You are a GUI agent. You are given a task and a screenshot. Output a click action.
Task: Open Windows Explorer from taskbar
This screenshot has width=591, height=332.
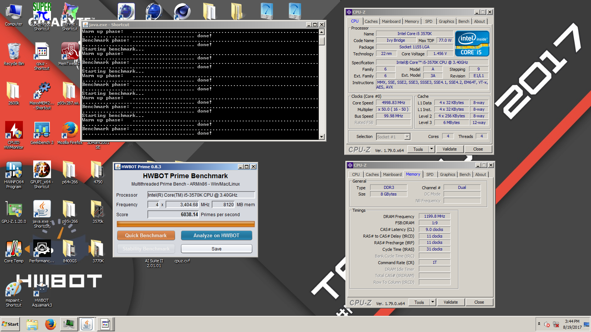32,324
